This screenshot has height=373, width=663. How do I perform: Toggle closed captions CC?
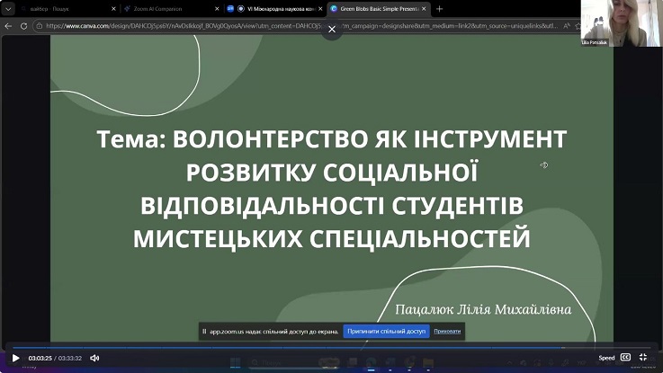625,358
